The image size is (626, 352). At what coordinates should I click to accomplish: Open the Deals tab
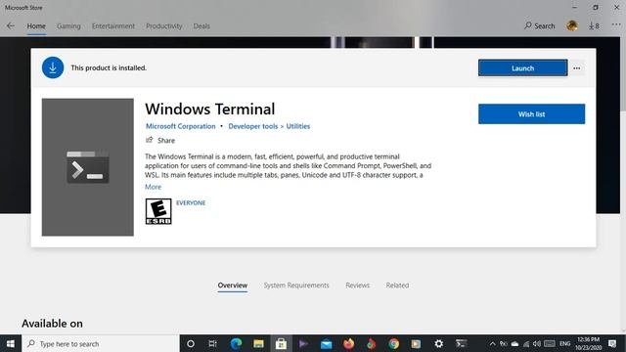[x=201, y=26]
